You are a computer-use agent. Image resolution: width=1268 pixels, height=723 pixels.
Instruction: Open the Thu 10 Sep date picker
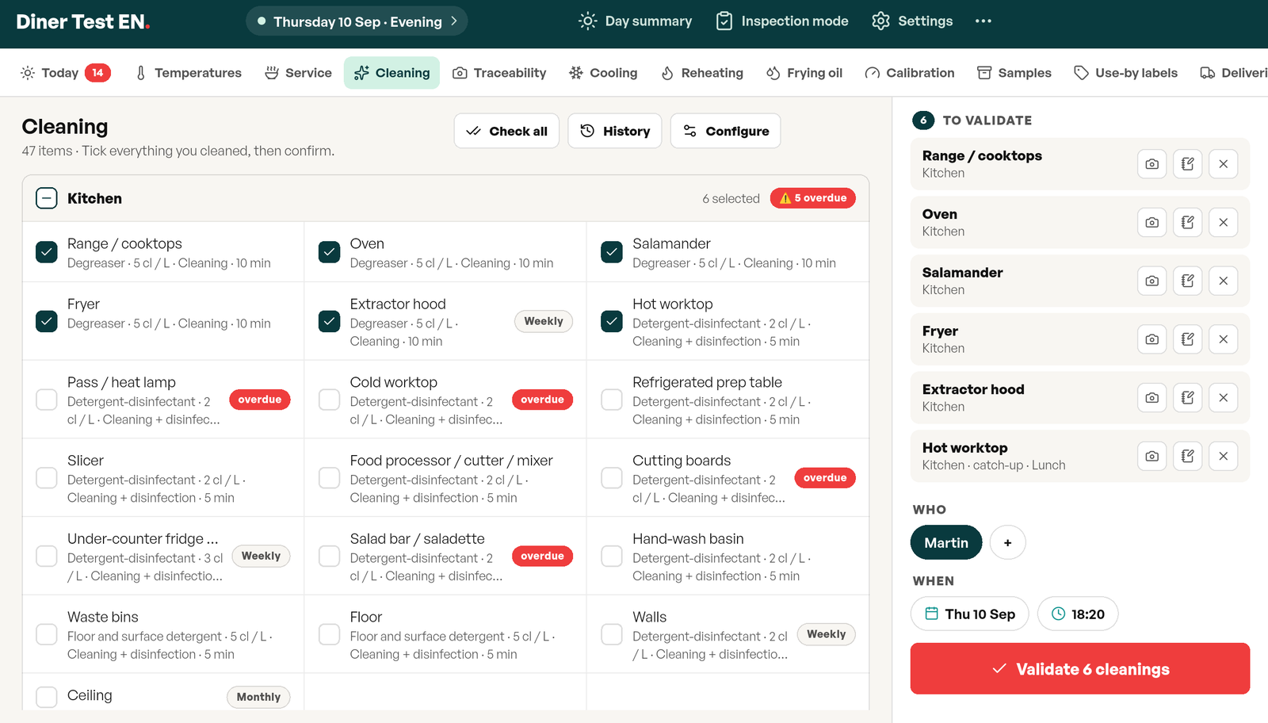tap(969, 614)
